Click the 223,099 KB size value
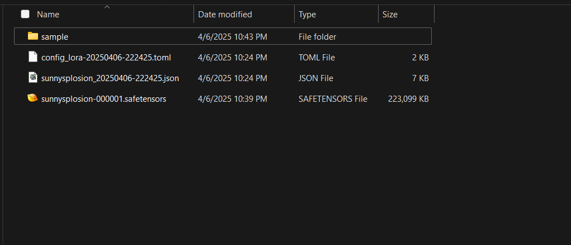This screenshot has height=245, width=571. point(408,99)
